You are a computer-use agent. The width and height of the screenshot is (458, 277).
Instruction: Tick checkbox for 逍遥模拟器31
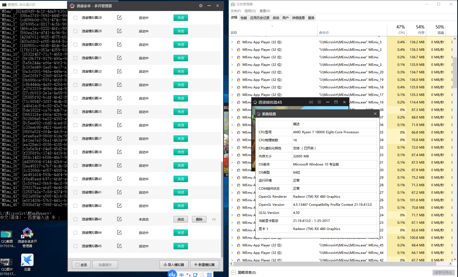tap(75, 58)
